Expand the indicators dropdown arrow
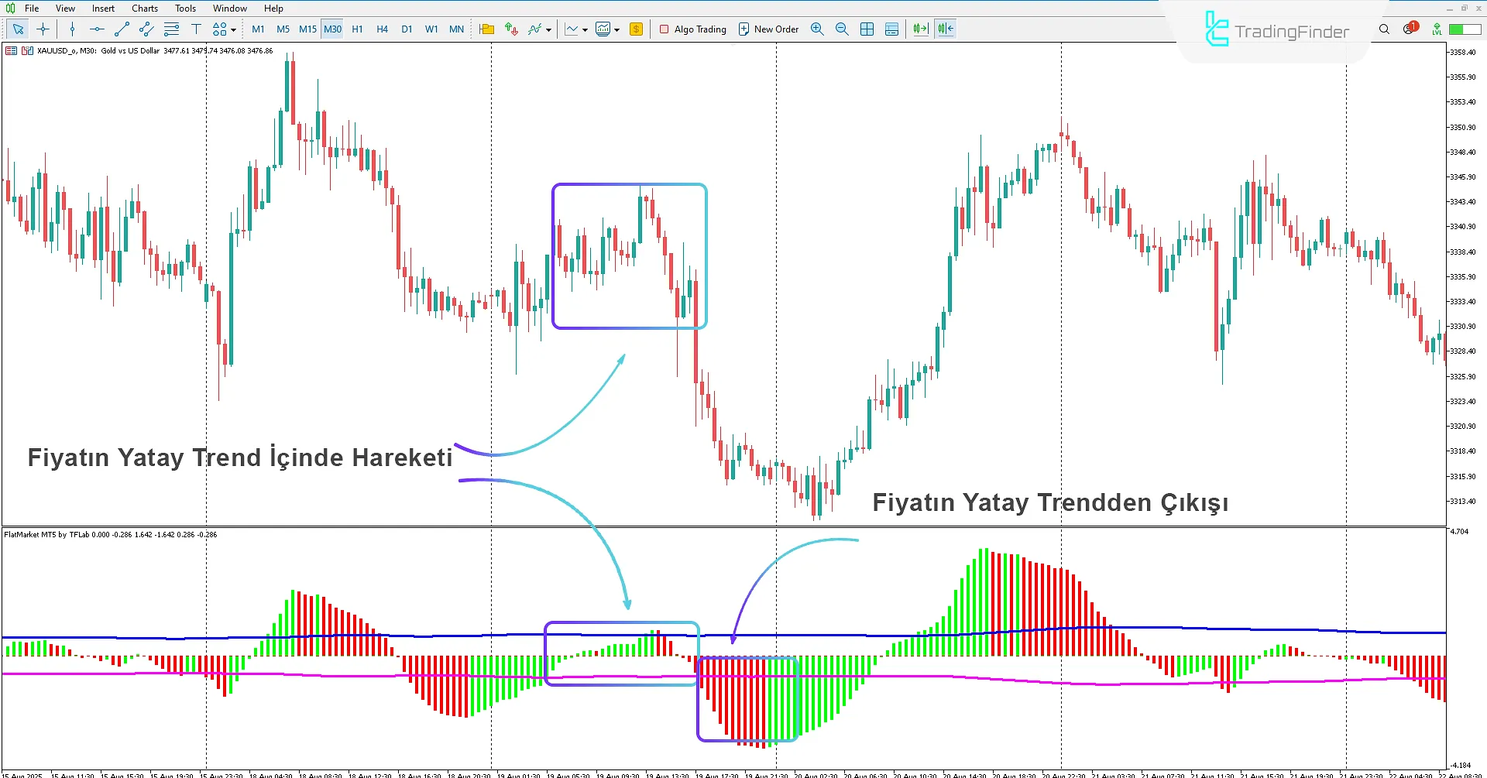This screenshot has height=778, width=1487. tap(548, 29)
